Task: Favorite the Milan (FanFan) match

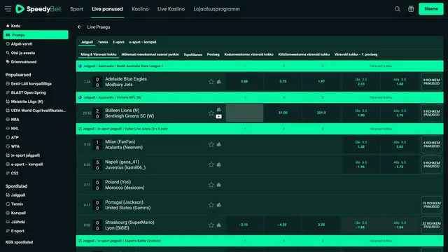Action: point(211,145)
